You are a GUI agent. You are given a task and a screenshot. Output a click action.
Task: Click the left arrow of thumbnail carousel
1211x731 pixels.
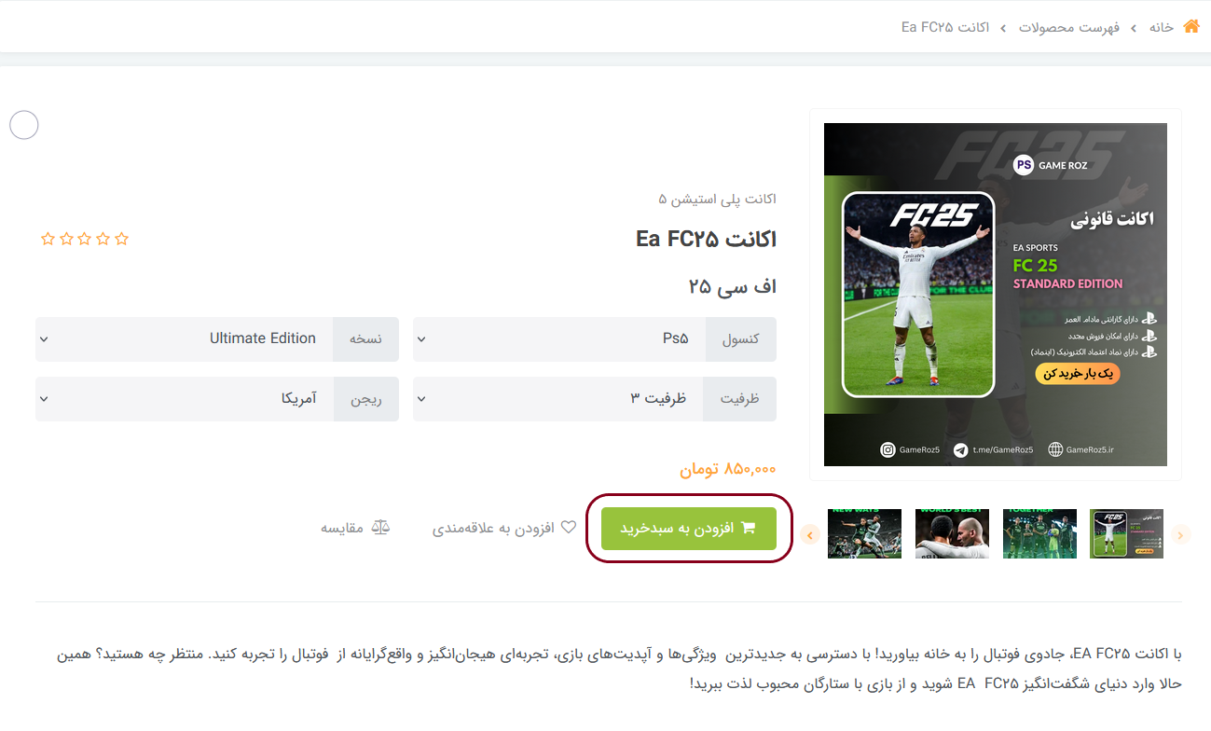click(x=809, y=534)
